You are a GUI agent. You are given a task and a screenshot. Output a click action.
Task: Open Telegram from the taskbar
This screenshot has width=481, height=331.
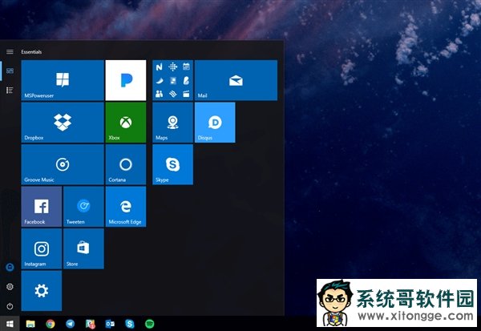pyautogui.click(x=71, y=324)
